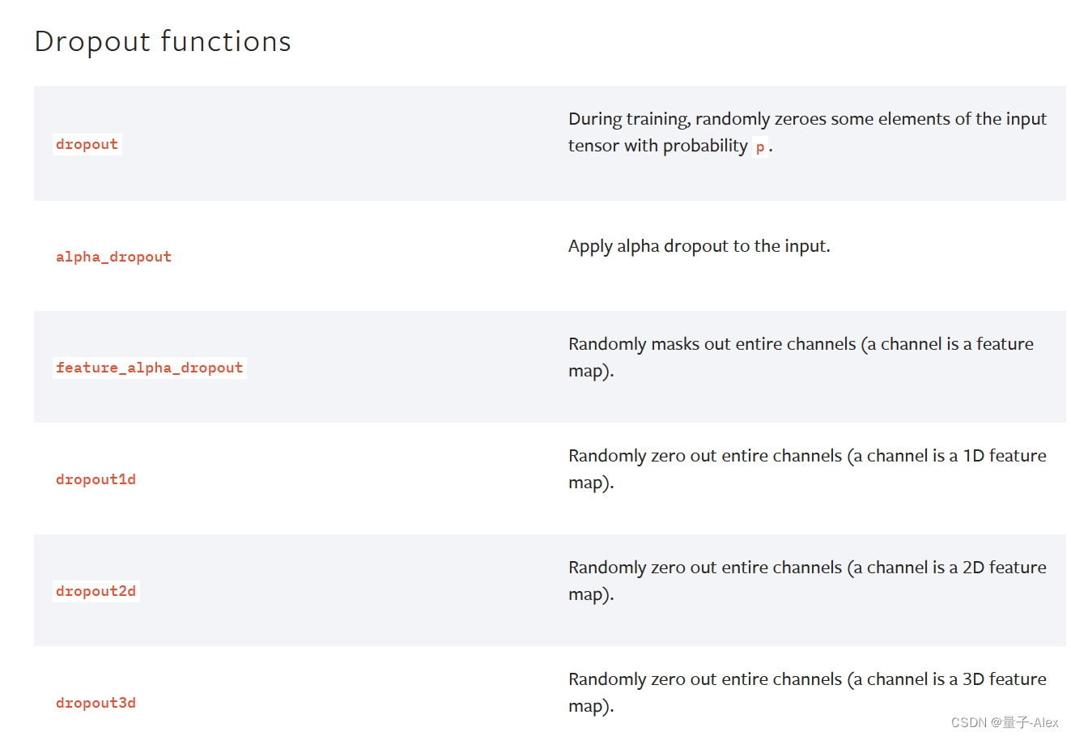Follow the feature_alpha_dropout link
Image resolution: width=1071 pixels, height=736 pixels.
coord(149,368)
